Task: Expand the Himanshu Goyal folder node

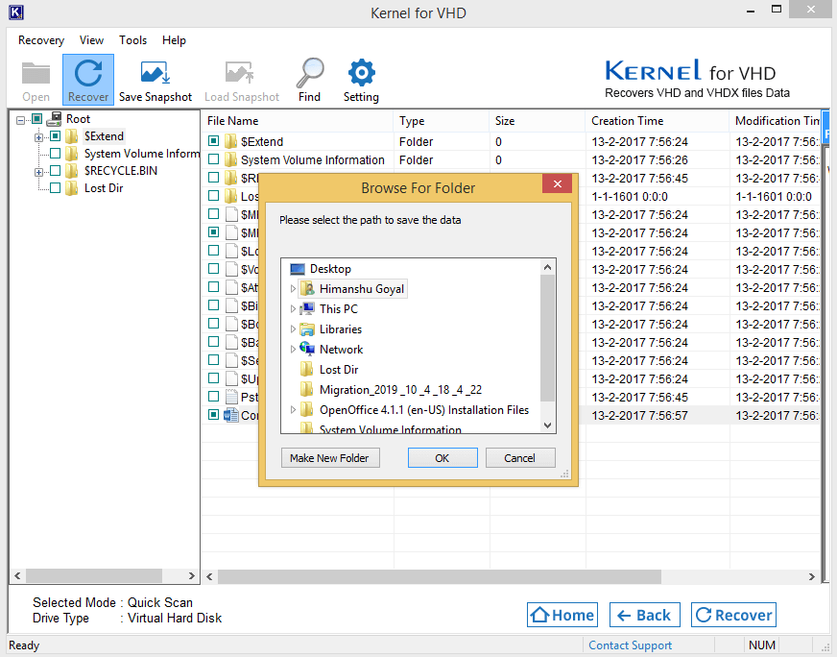Action: 294,289
